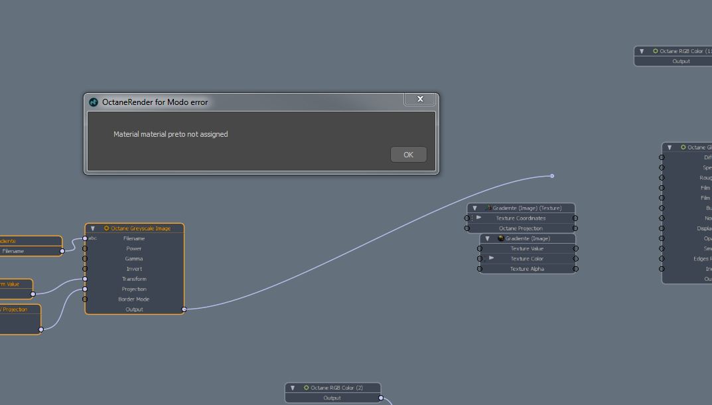Click the Filename input port of Greyscale Image
This screenshot has height=405, width=712.
(x=85, y=238)
